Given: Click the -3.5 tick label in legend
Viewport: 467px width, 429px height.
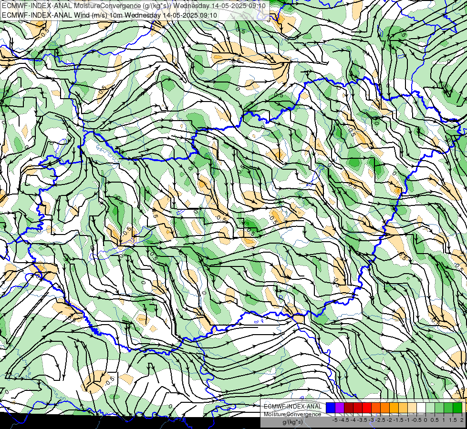Looking at the screenshot, I should tap(362, 420).
